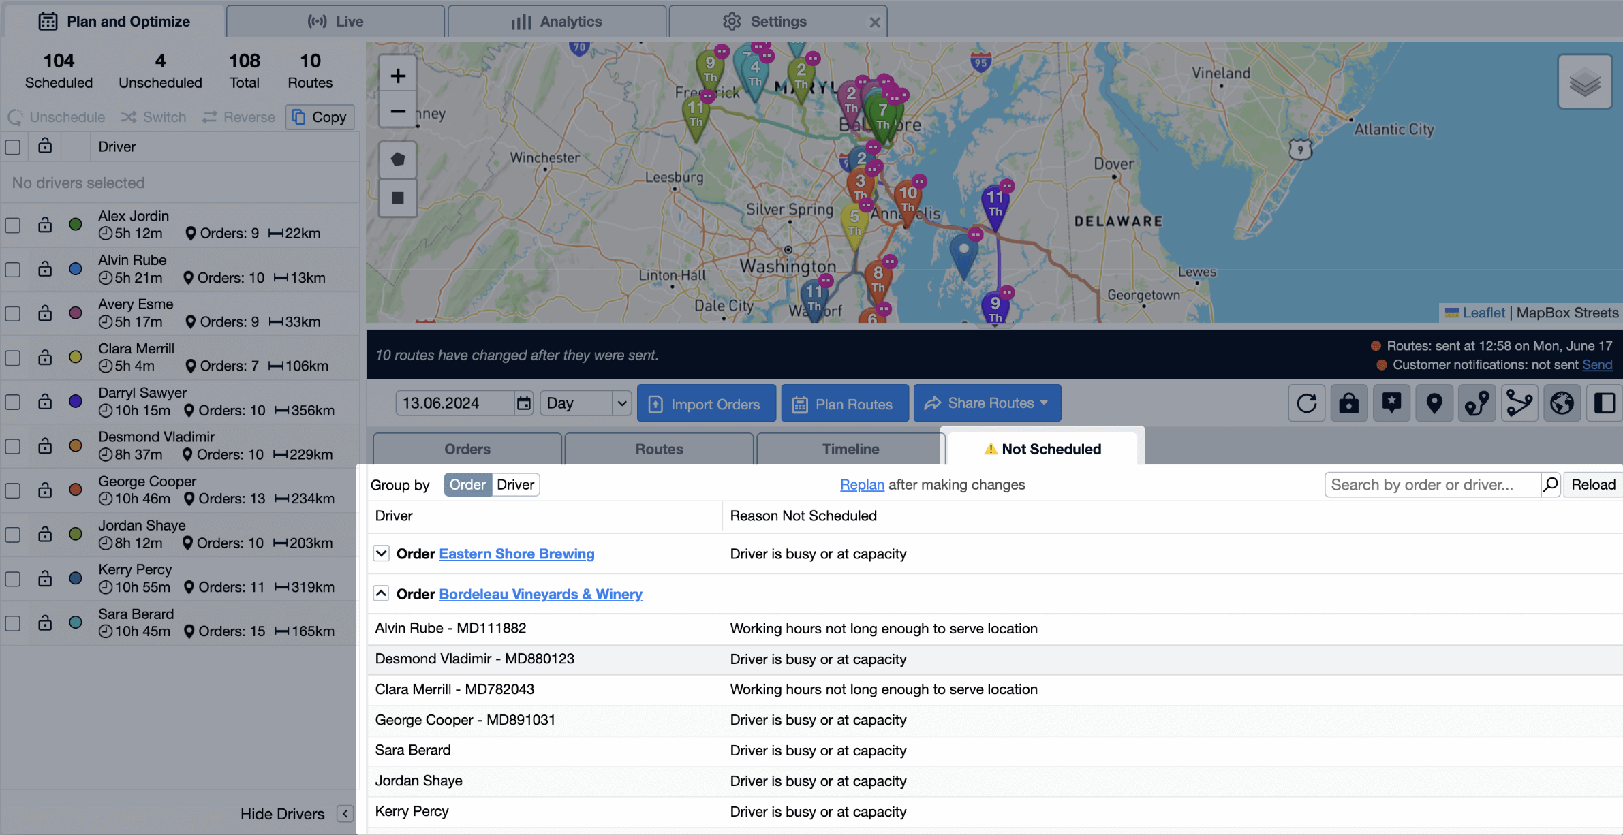
Task: Toggle the select-all drivers checkbox
Action: pos(13,147)
